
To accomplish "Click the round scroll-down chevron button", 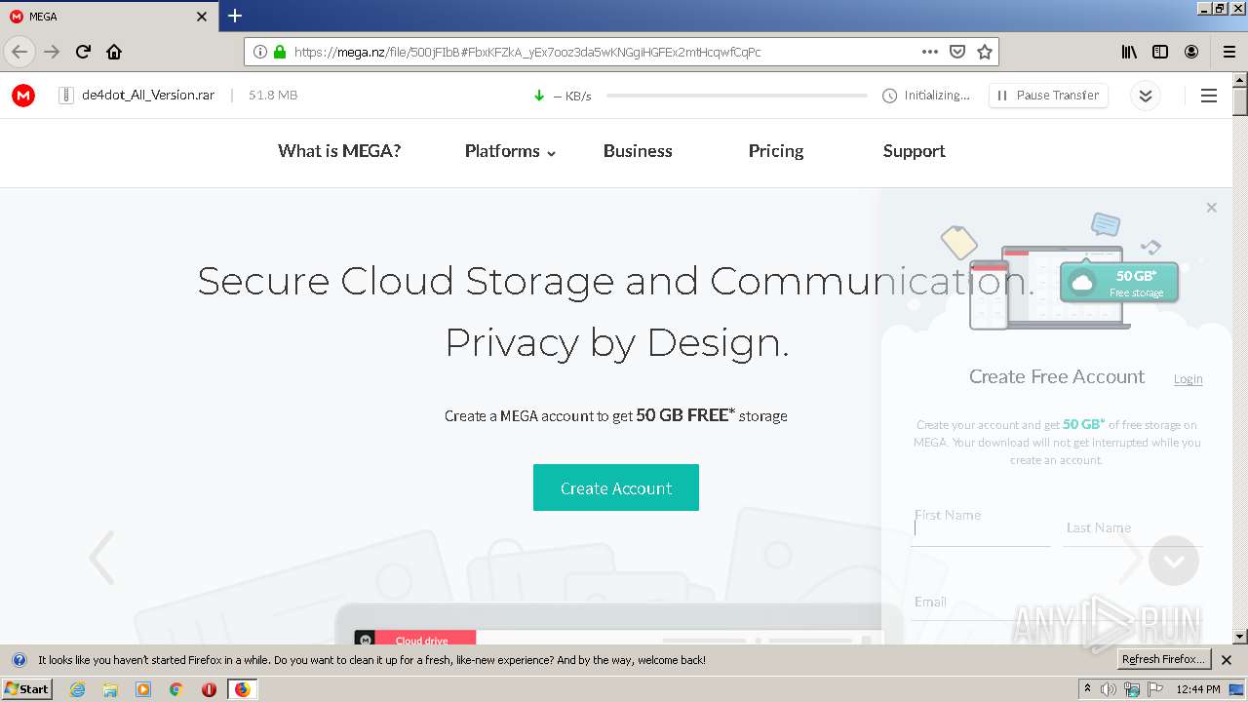I will [1174, 561].
